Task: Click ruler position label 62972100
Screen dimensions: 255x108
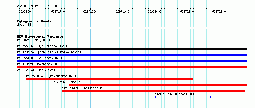Action: click(187, 11)
